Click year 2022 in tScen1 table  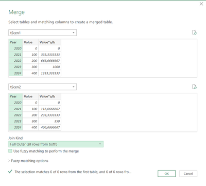tap(15, 61)
